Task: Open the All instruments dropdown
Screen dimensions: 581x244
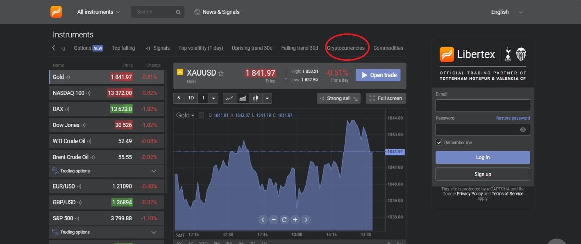Action: pos(98,12)
